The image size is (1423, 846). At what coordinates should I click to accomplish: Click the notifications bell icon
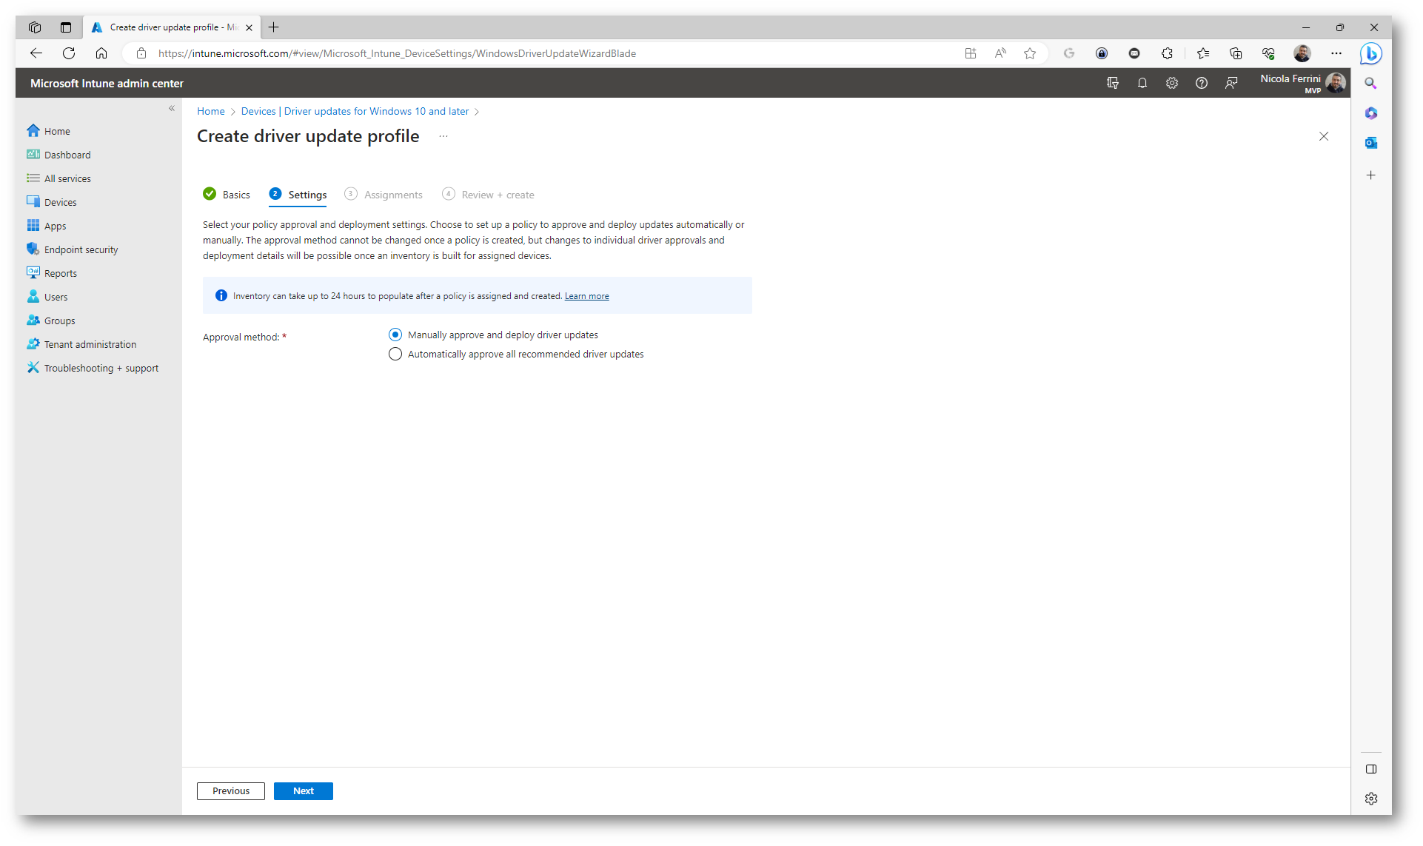click(x=1142, y=83)
